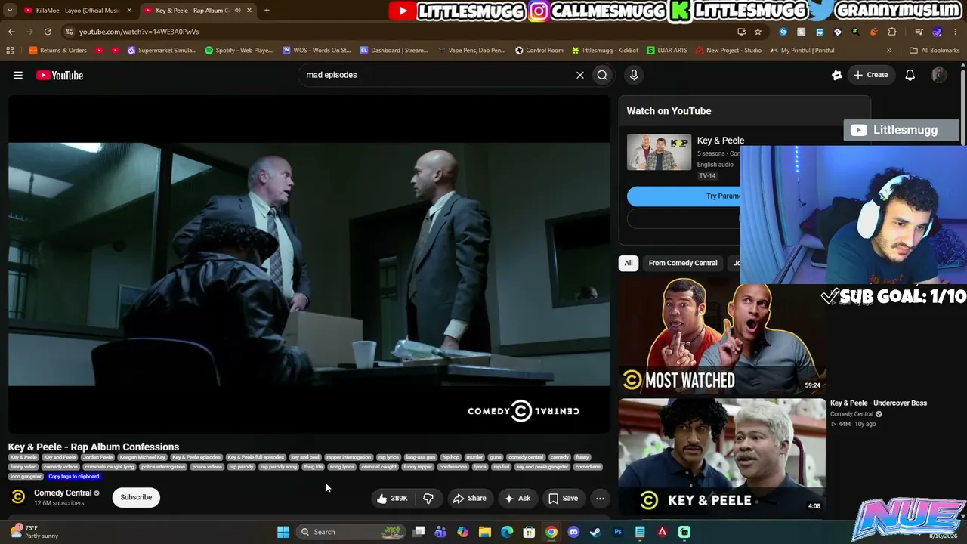
Task: Click the Try Paramount button
Action: click(x=684, y=196)
